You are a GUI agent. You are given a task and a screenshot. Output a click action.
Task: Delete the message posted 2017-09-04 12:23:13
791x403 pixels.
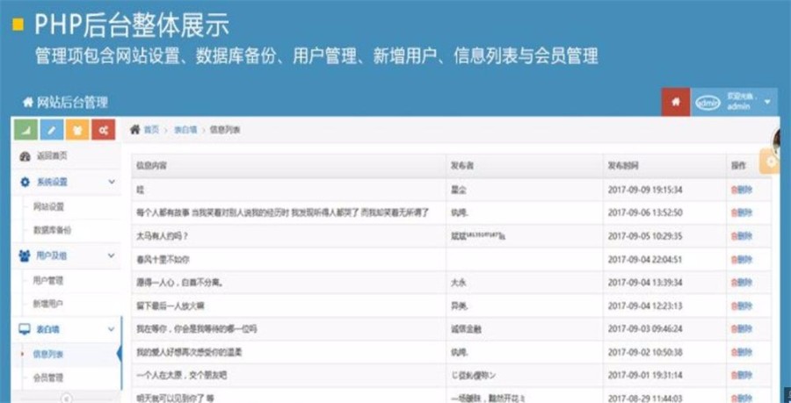tap(742, 306)
